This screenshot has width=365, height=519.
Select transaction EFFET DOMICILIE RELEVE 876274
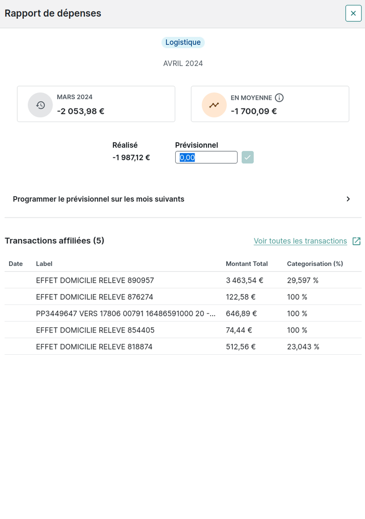[95, 297]
